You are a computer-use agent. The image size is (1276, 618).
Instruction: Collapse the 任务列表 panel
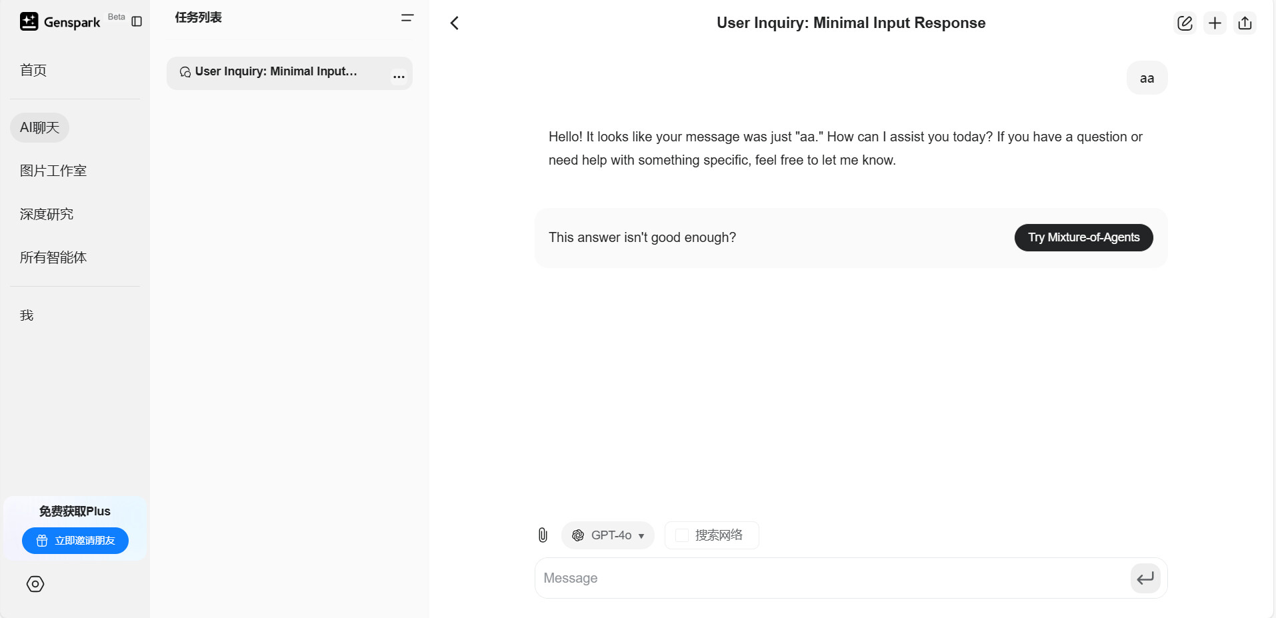(407, 18)
